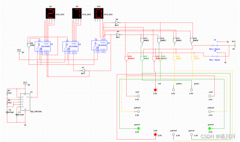The width and height of the screenshot is (240, 142).
Task: Select the yellow2 probe lamp
Action: (x=173, y=134)
